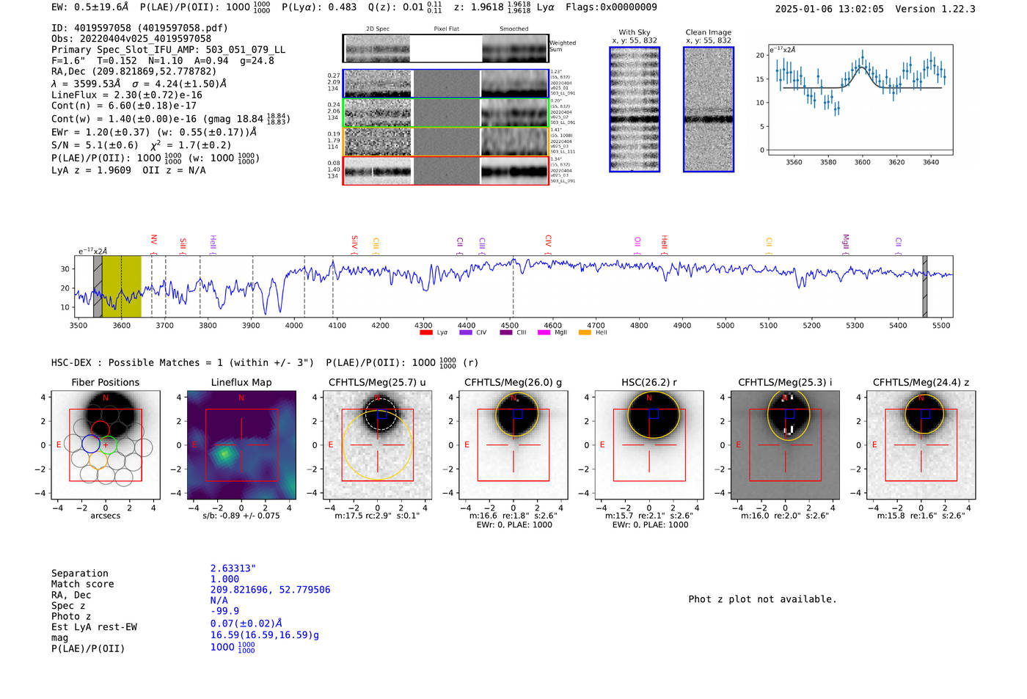Open the Fiber Positions panel

[x=106, y=445]
